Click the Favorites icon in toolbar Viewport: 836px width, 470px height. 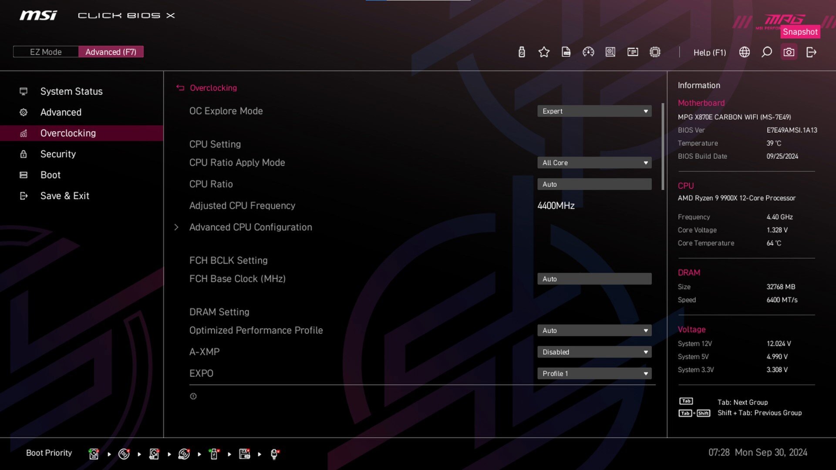click(x=543, y=52)
